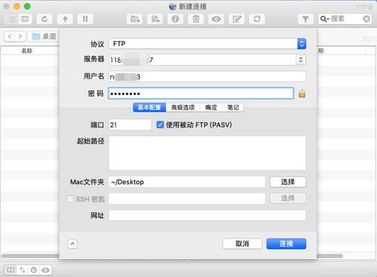Click clock history icon in bottom bar

pyautogui.click(x=34, y=270)
